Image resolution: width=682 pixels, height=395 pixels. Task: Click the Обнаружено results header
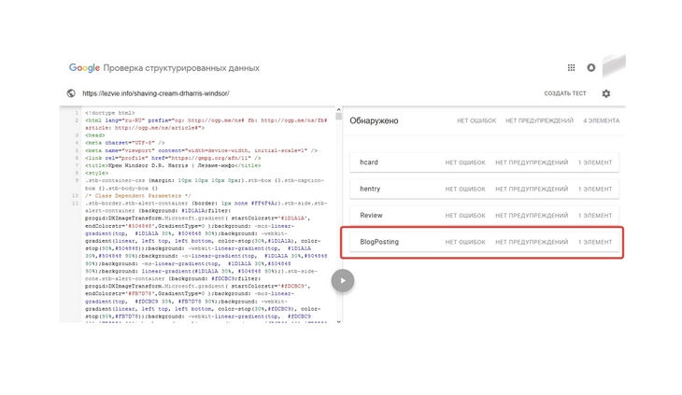[x=374, y=120]
